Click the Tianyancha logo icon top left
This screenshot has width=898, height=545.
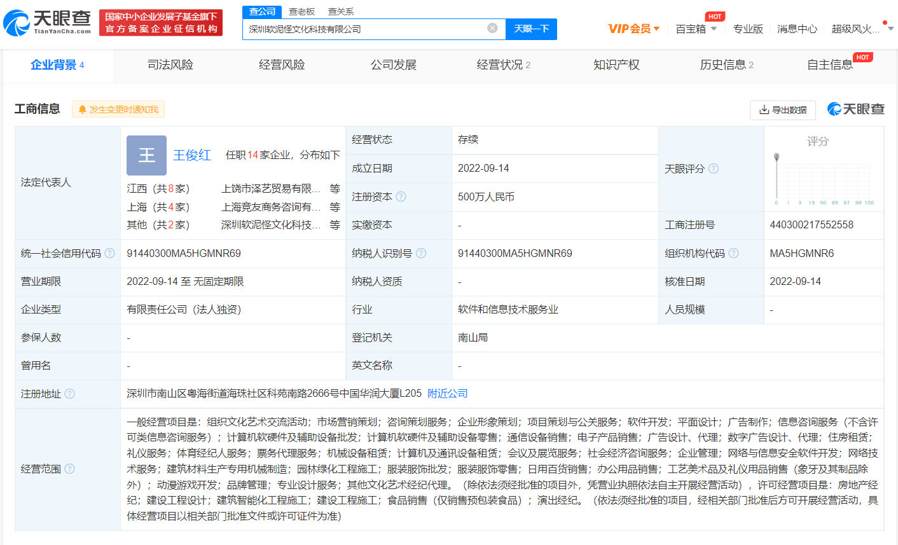coord(18,21)
